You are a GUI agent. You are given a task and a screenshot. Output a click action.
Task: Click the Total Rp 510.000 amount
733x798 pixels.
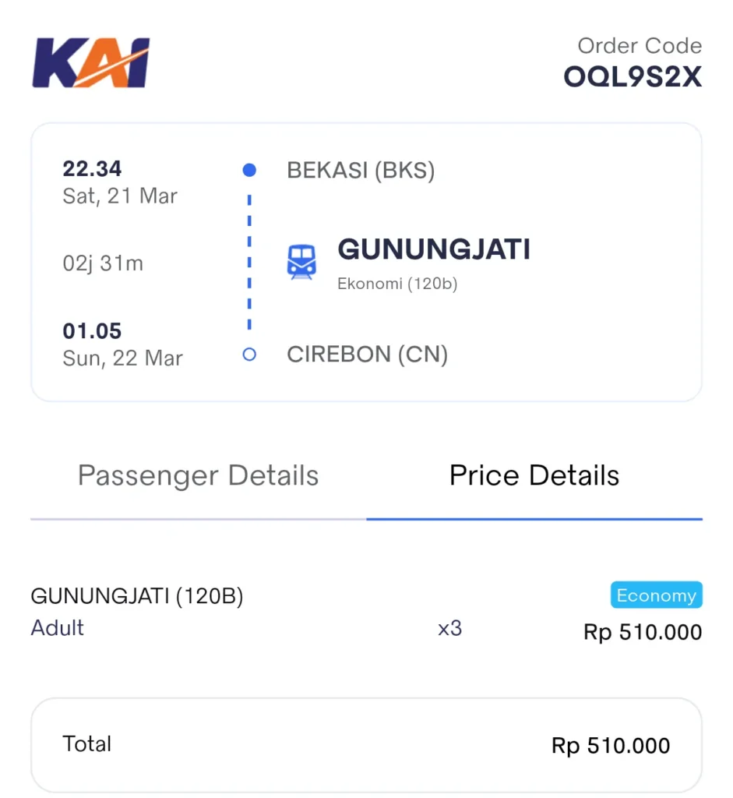(611, 746)
